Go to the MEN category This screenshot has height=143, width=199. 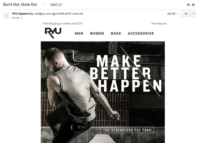[79, 33]
